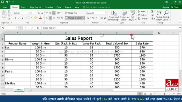
Task: Apply Comma Style format
Action: coord(97,18)
